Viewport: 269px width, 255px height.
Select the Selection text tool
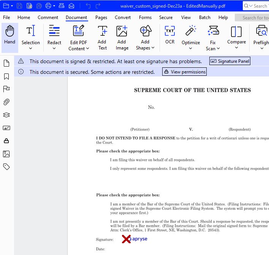[x=31, y=34]
